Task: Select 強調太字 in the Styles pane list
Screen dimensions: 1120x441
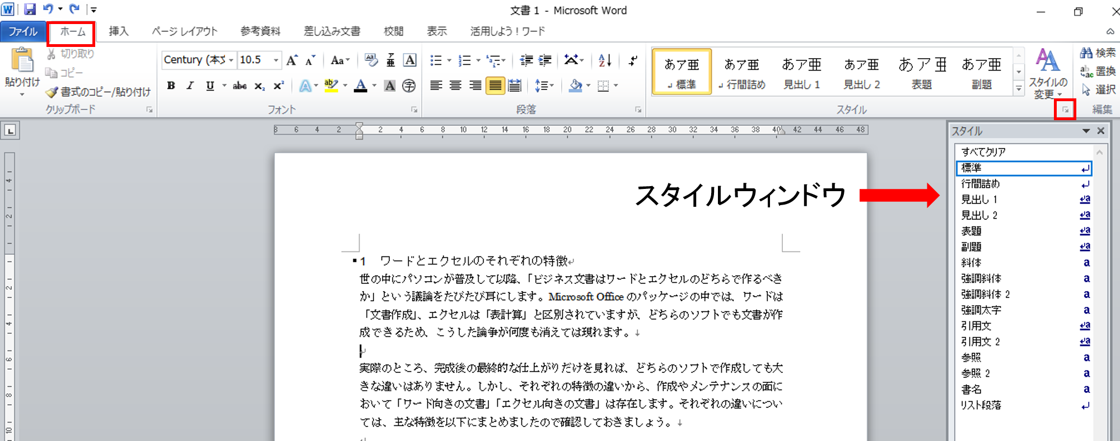Action: tap(1024, 310)
